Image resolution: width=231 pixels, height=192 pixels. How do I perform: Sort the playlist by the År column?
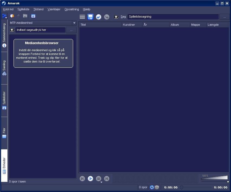click(x=156, y=25)
